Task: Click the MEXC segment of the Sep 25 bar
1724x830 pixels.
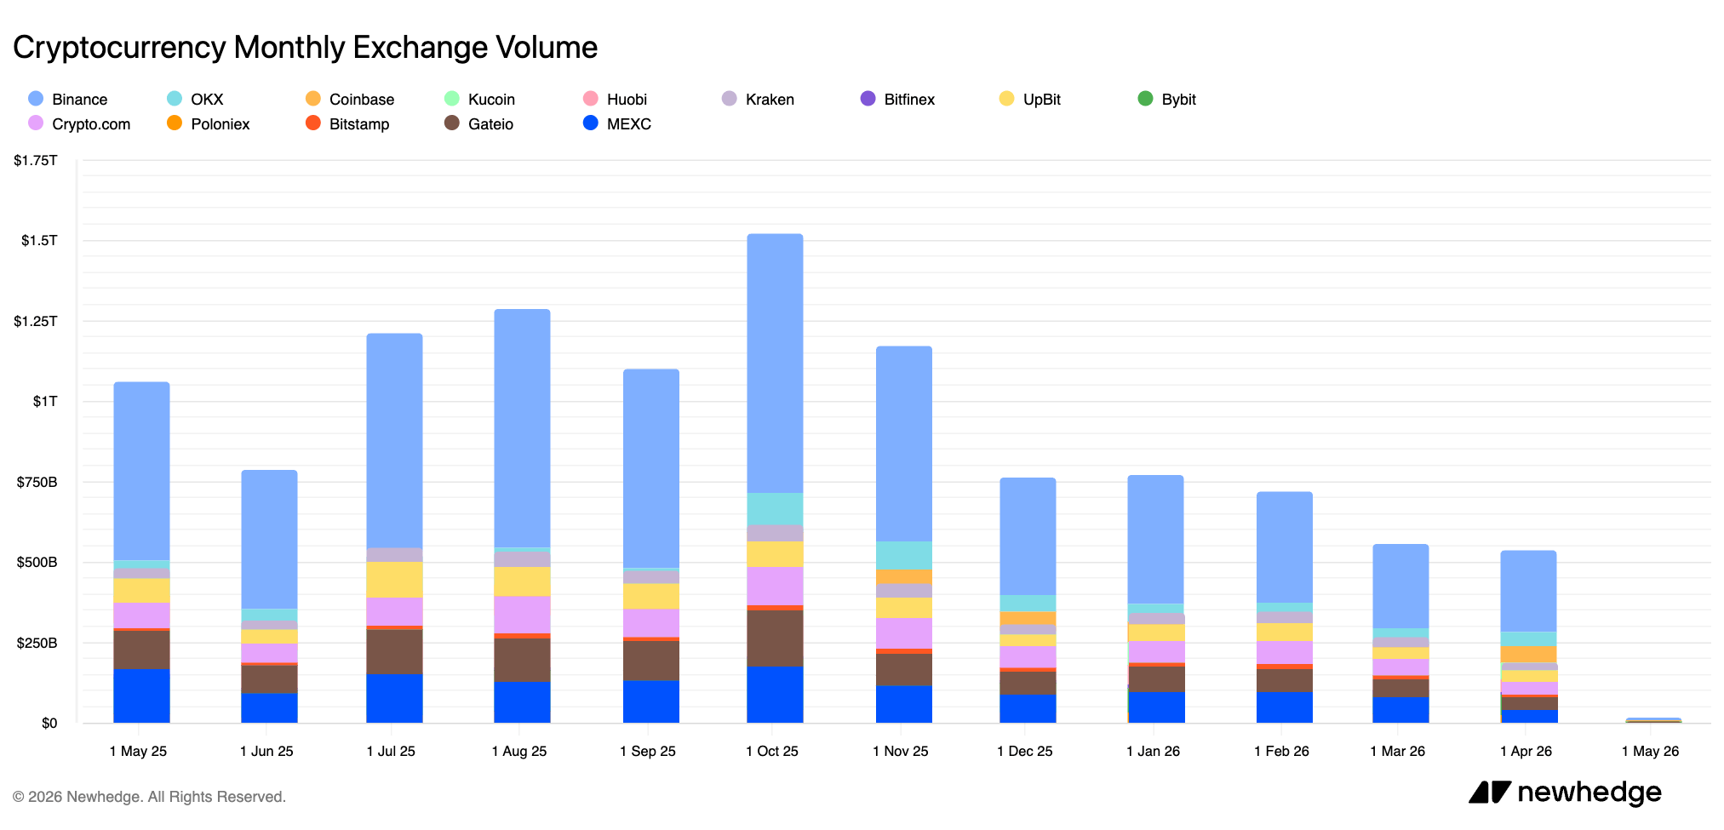Action: click(651, 702)
